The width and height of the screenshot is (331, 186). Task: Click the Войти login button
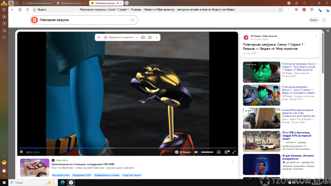(x=314, y=20)
